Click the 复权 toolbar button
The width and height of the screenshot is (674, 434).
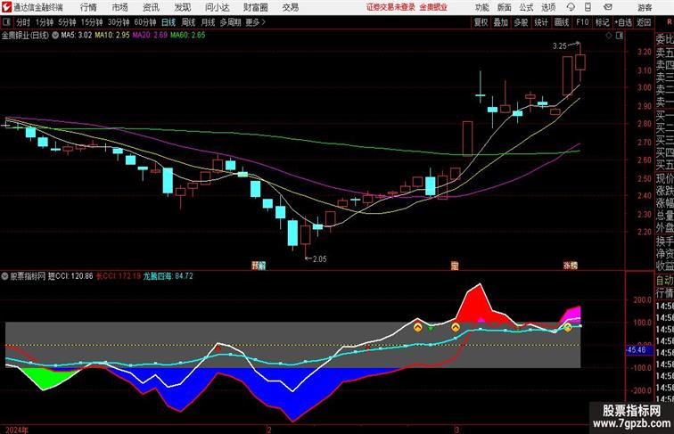pyautogui.click(x=481, y=22)
